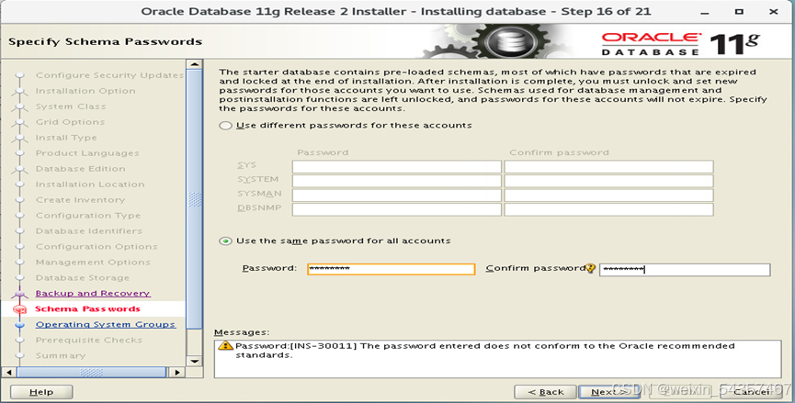Image resolution: width=795 pixels, height=403 pixels.
Task: Click the horizontal scrollbar left arrow
Action: [x=9, y=372]
